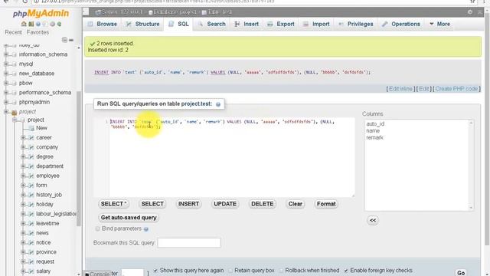
Task: Click the news table icon
Action: (31, 233)
